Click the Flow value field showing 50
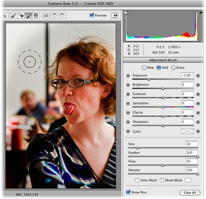206x199 pixels. pyautogui.click(x=191, y=161)
